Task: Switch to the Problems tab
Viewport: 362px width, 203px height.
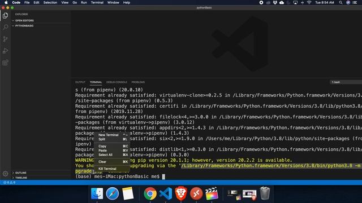Action: point(138,82)
